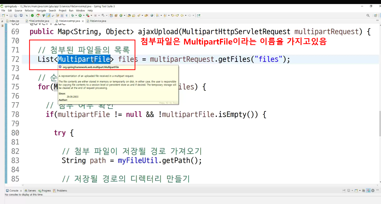Close the FileServiceImpl.java tab
Viewport: 381px width, 204px height.
point(83,21)
